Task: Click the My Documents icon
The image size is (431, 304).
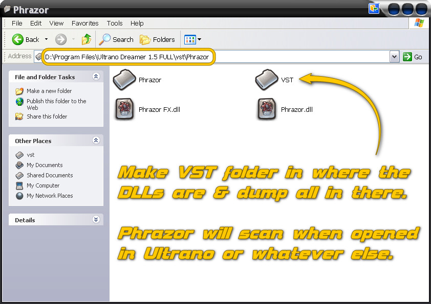Action: pyautogui.click(x=19, y=165)
